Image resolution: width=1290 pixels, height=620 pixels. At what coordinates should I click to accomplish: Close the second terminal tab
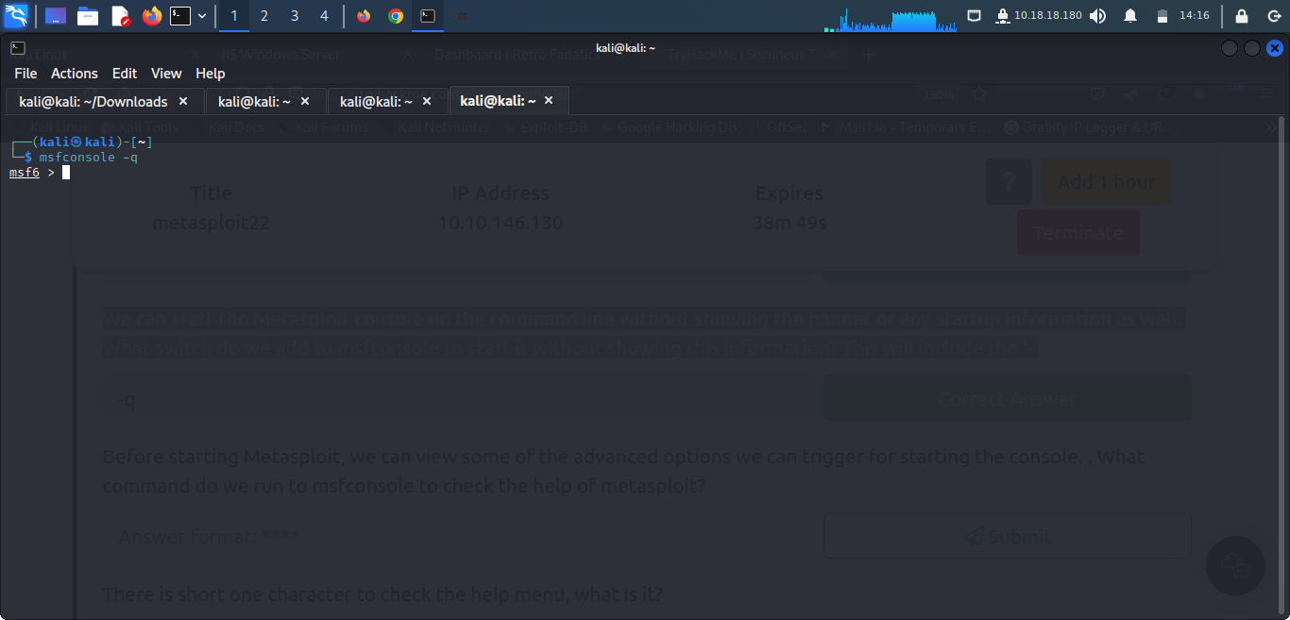[305, 101]
